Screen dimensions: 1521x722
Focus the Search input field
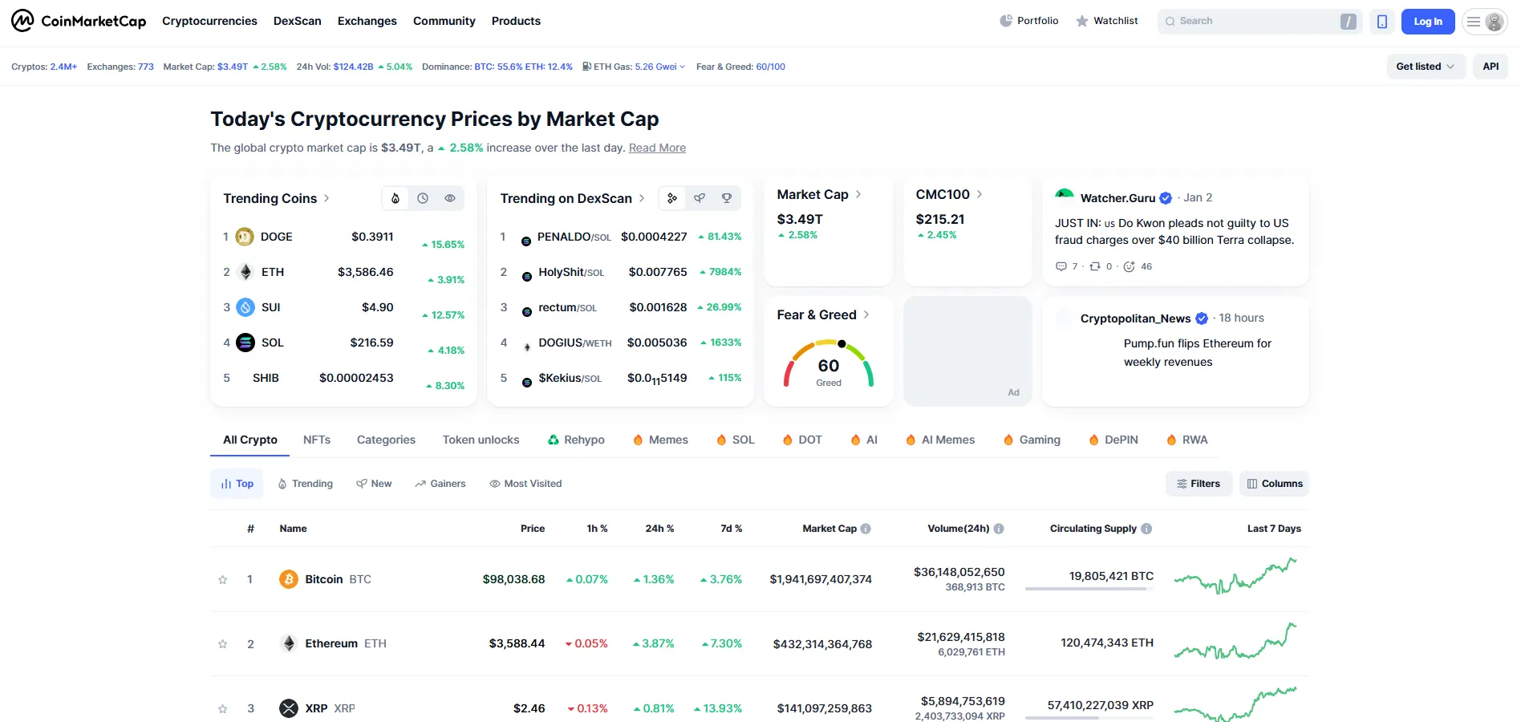click(x=1255, y=22)
